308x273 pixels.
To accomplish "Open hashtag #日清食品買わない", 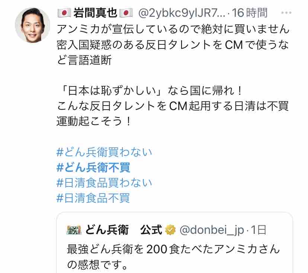I will 104,183.
